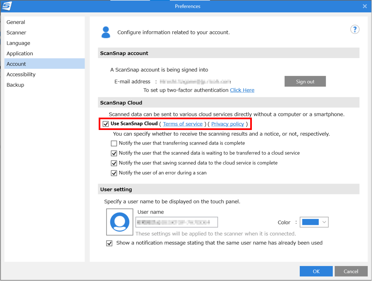The width and height of the screenshot is (372, 281).
Task: Click the User setting section header
Action: click(x=229, y=189)
